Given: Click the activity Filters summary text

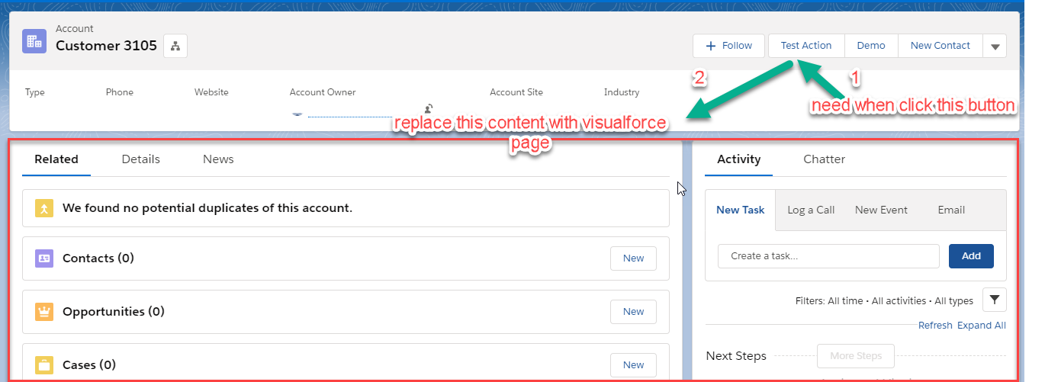Looking at the screenshot, I should 884,301.
